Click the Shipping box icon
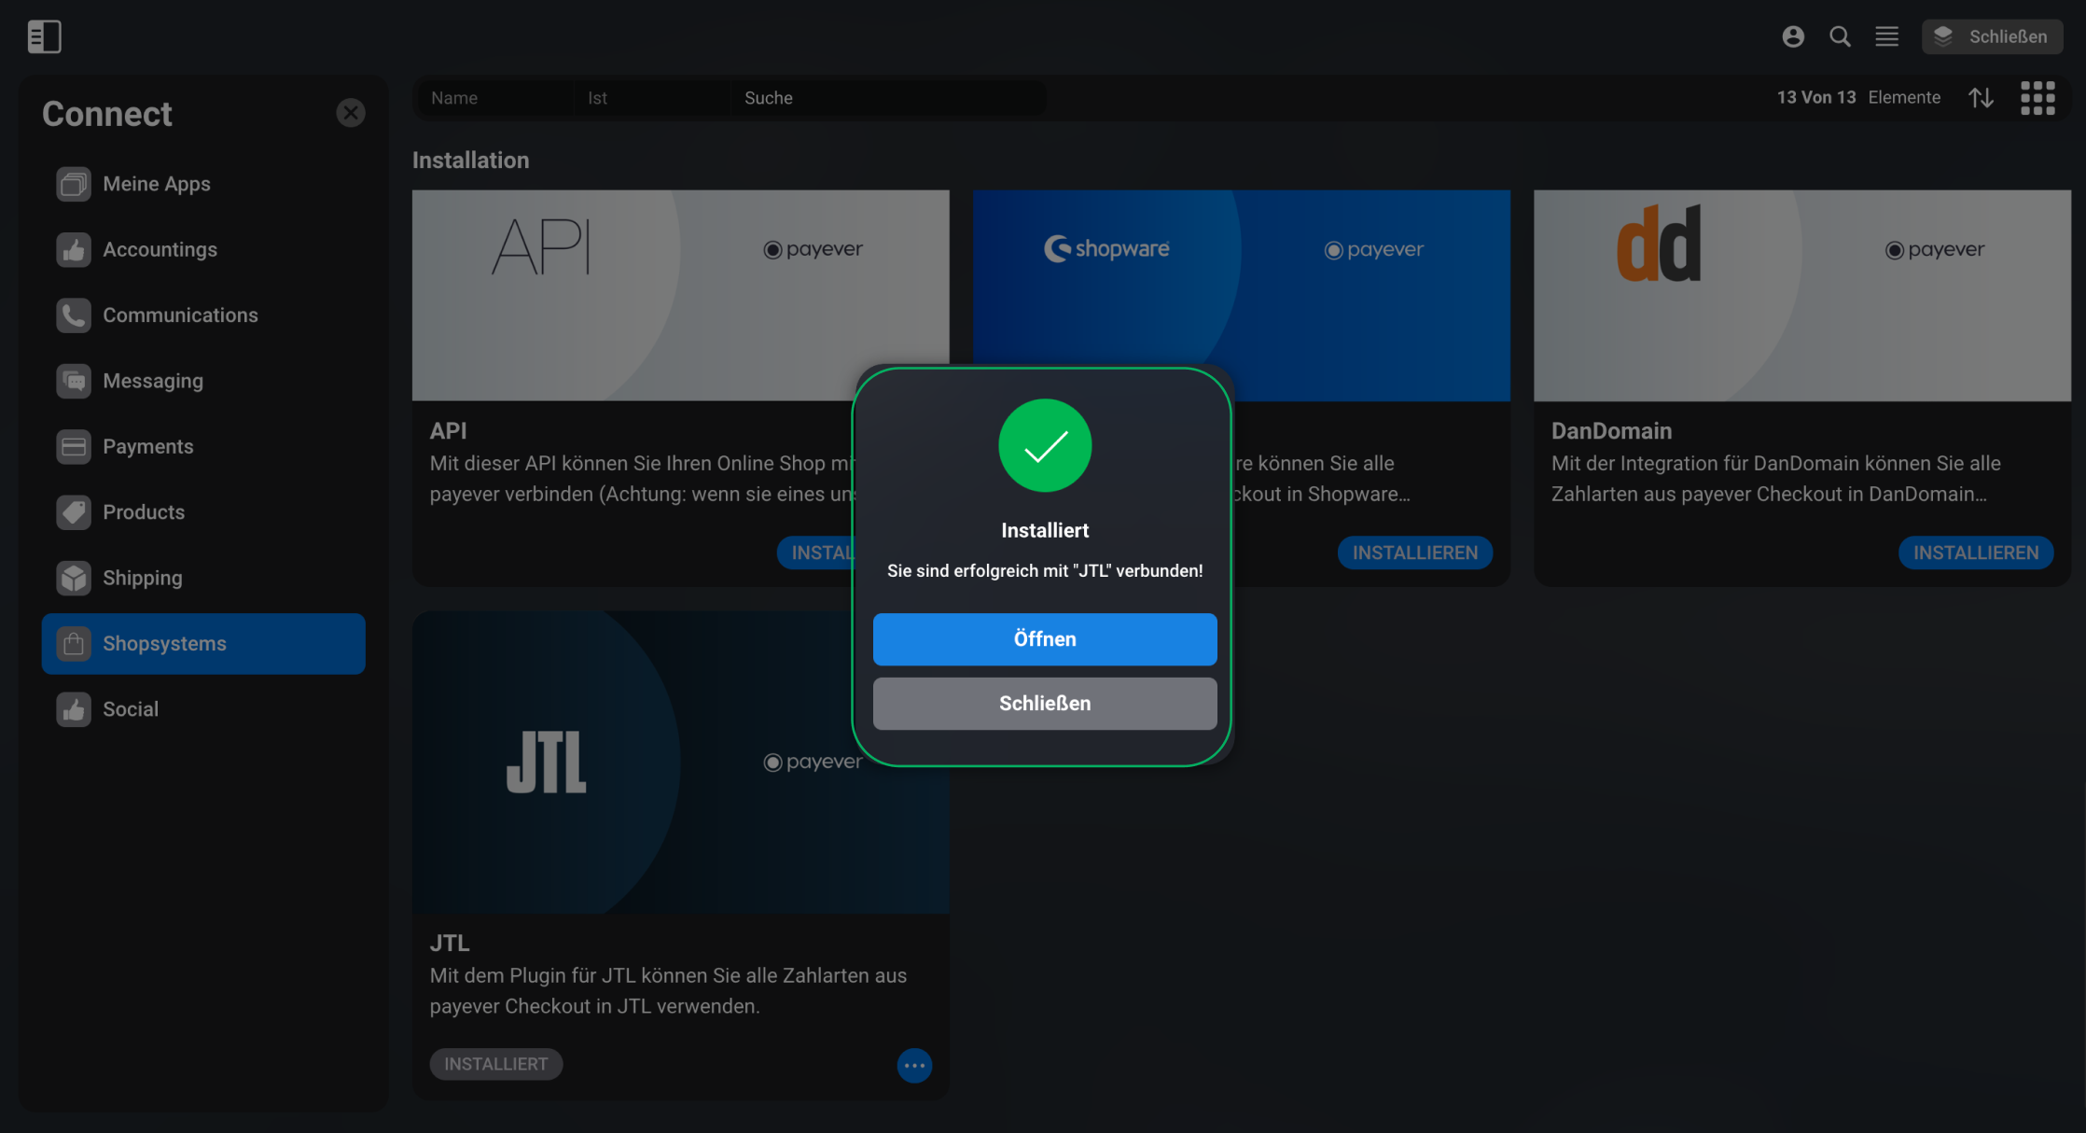This screenshot has height=1133, width=2086. click(x=74, y=578)
